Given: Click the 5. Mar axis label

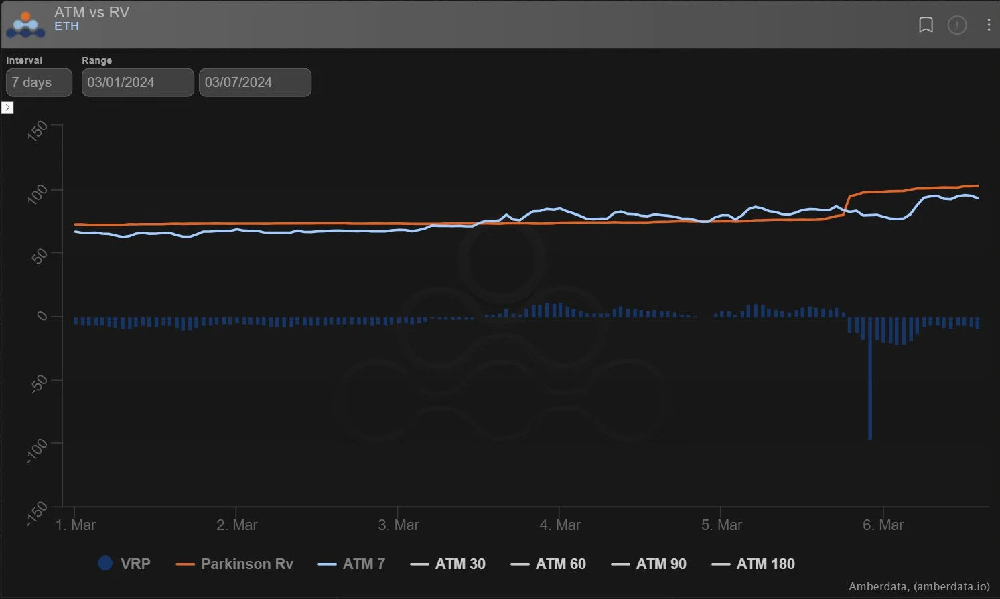Looking at the screenshot, I should (x=721, y=525).
